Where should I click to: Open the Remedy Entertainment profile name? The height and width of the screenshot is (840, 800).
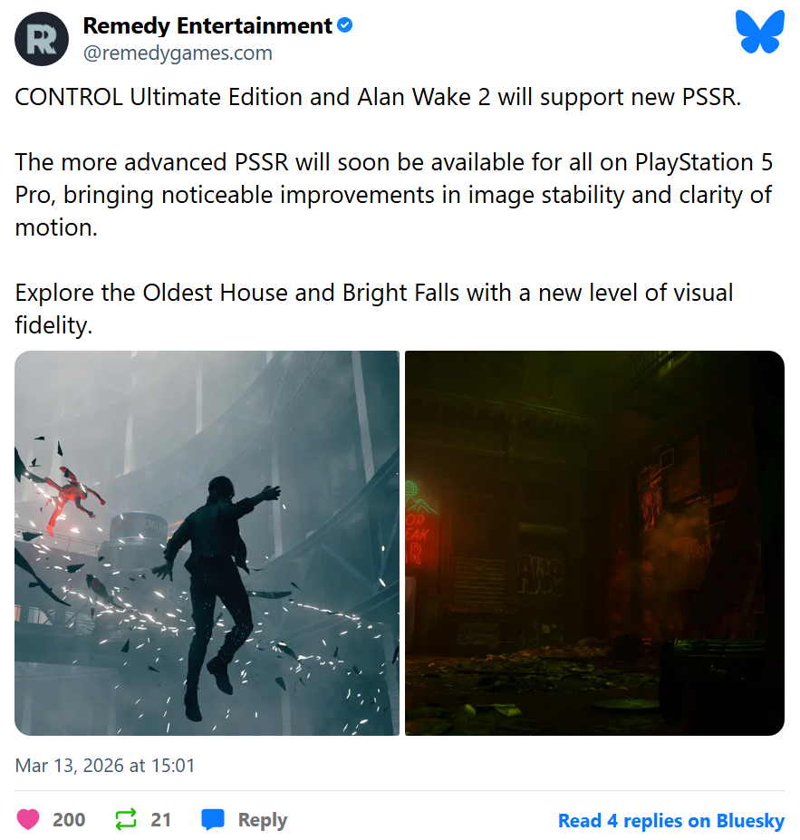pos(207,25)
